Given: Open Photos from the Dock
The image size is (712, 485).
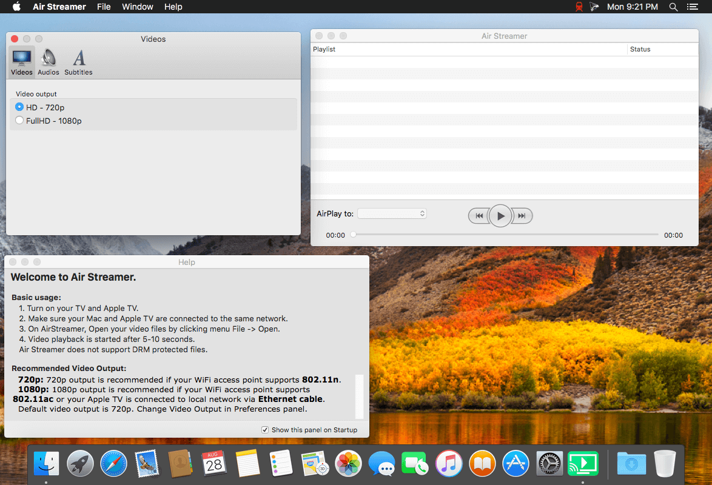Looking at the screenshot, I should [x=348, y=464].
